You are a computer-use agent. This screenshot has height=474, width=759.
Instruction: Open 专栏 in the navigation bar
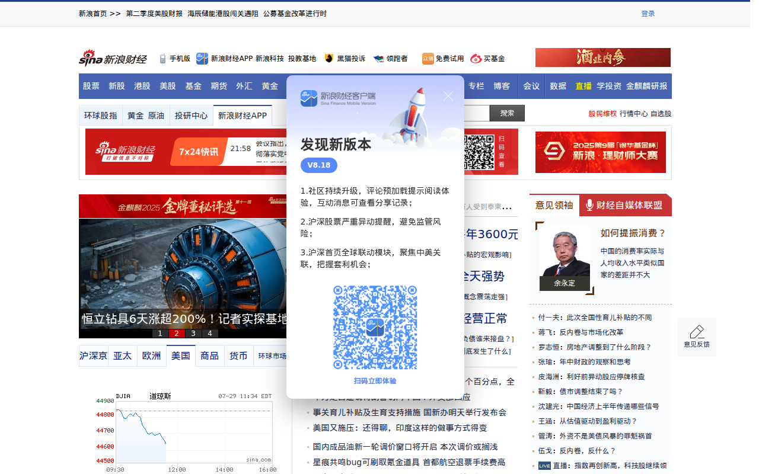click(x=476, y=86)
